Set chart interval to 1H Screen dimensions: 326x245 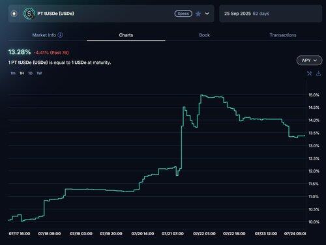[x=22, y=73]
